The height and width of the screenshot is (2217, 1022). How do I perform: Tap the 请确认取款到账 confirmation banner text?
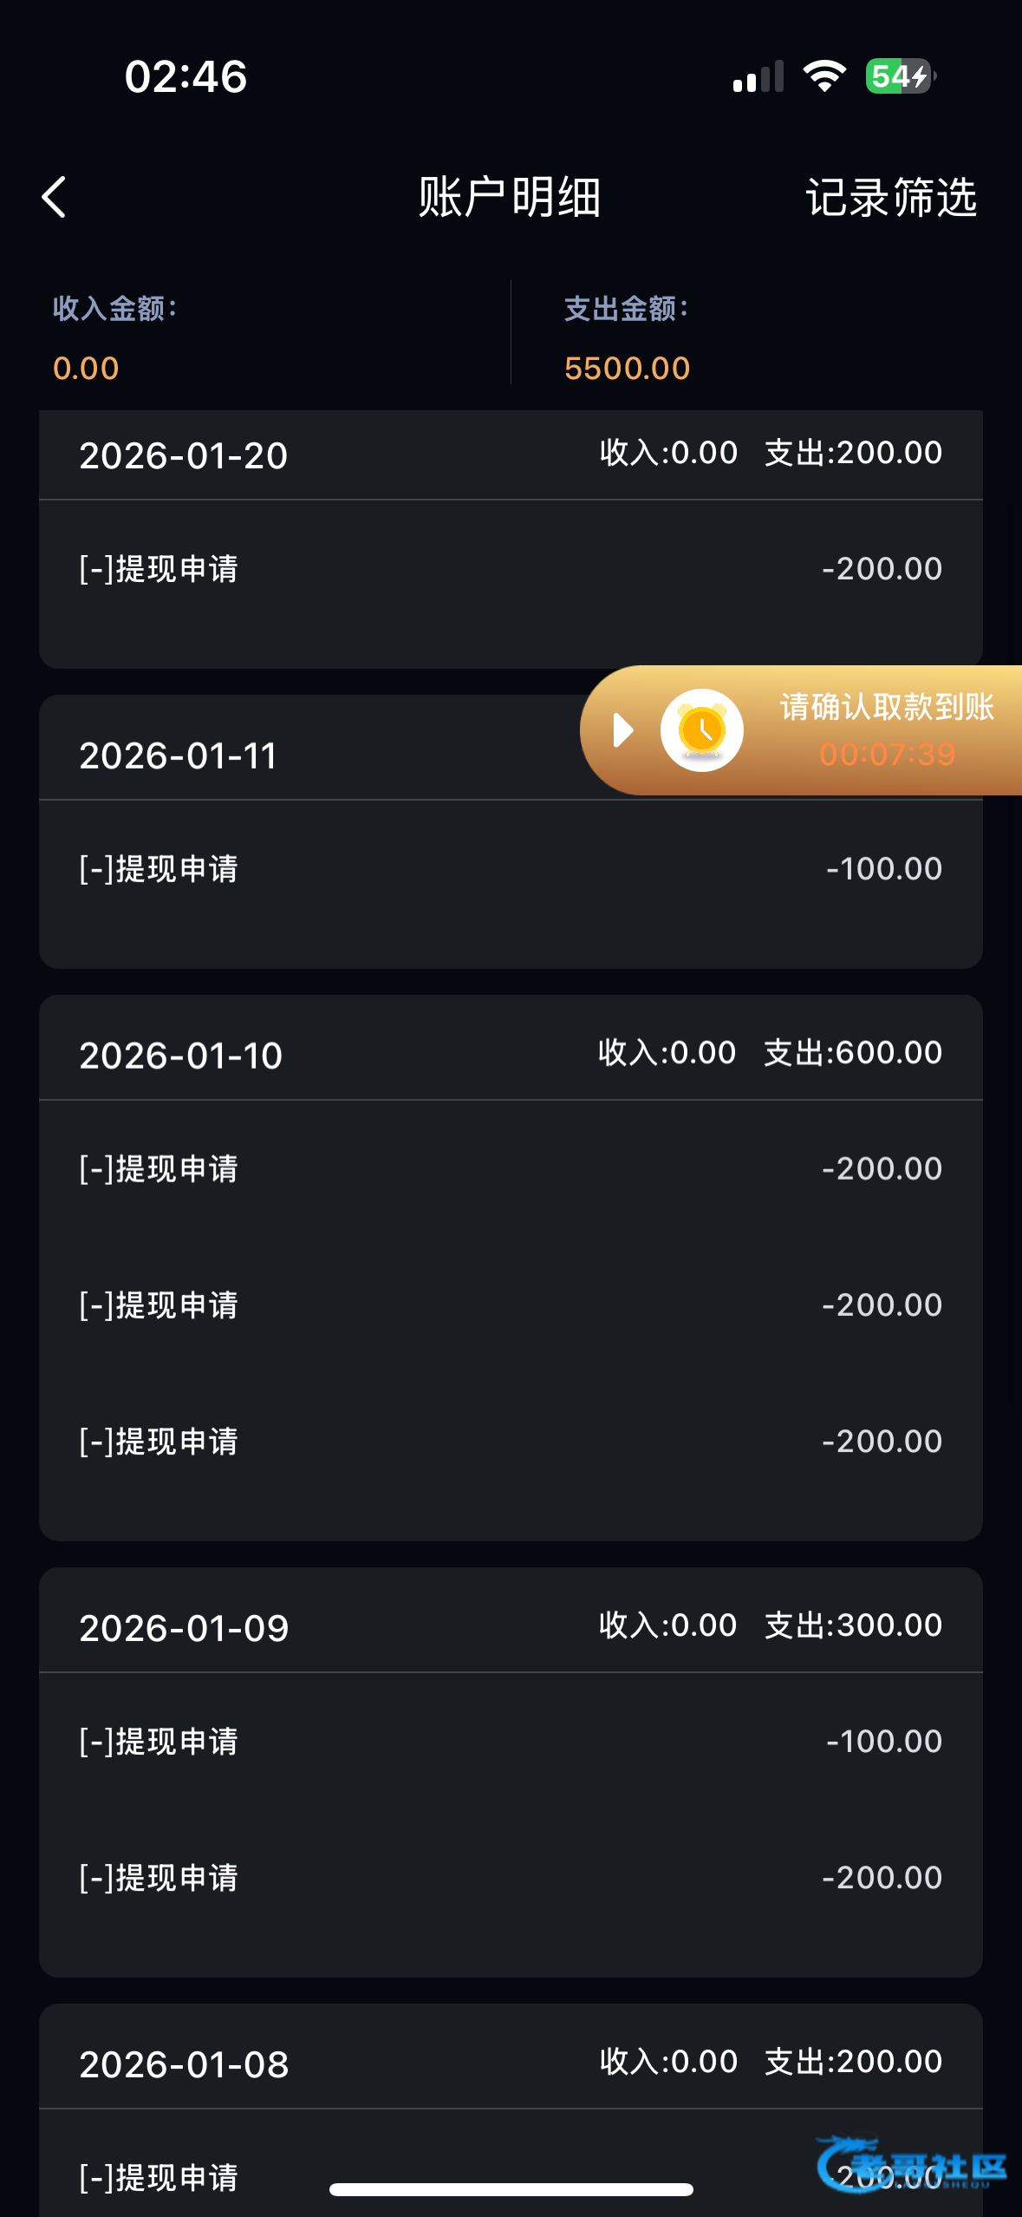(886, 707)
